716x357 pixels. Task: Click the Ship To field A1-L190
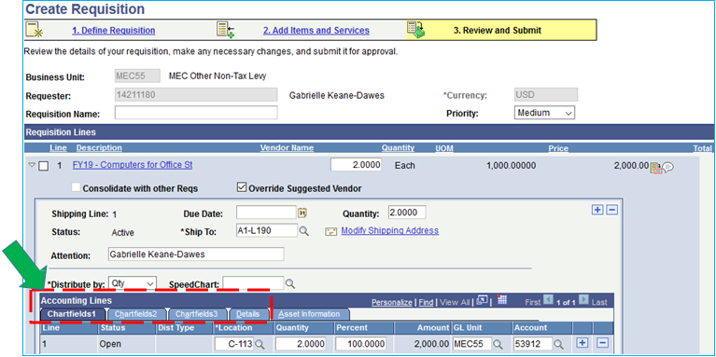point(267,230)
